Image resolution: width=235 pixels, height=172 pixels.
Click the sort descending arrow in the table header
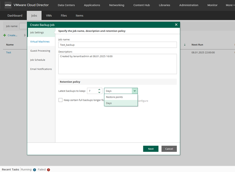pos(185,44)
